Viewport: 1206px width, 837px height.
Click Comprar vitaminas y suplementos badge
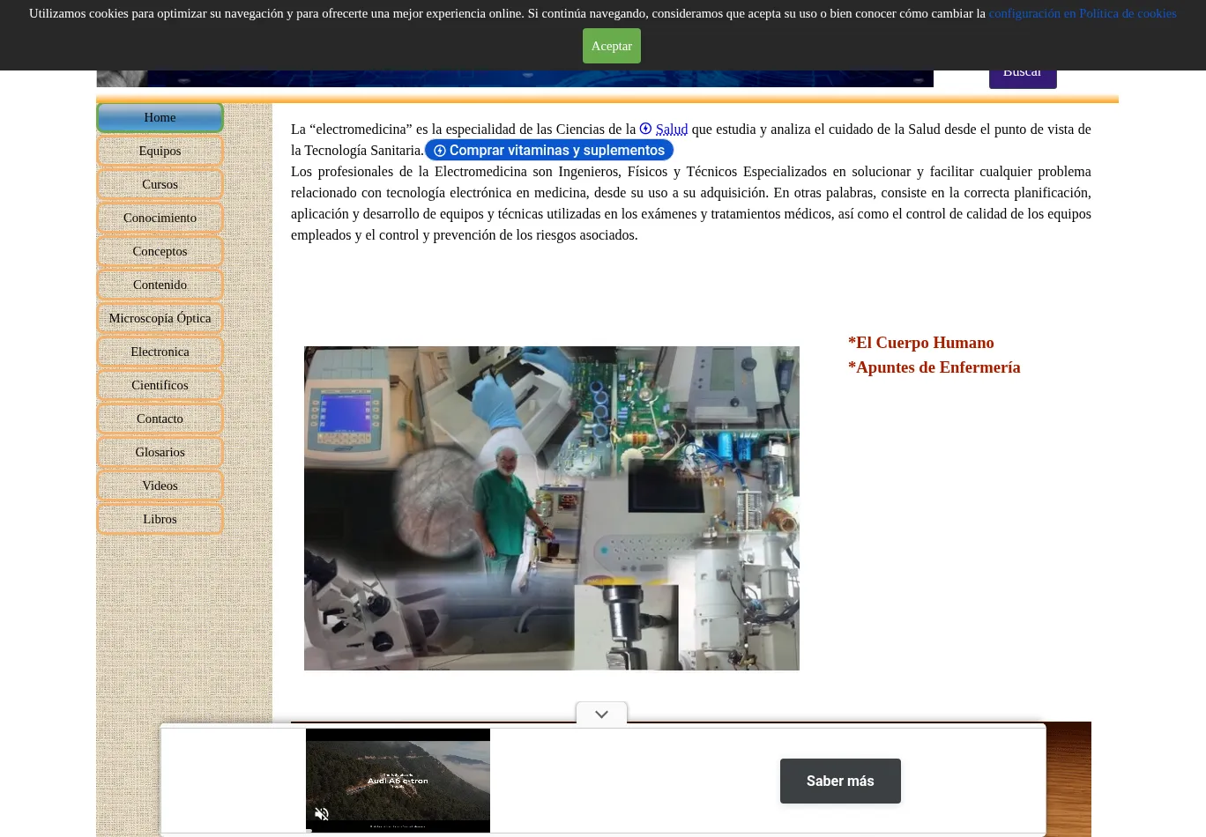[549, 151]
